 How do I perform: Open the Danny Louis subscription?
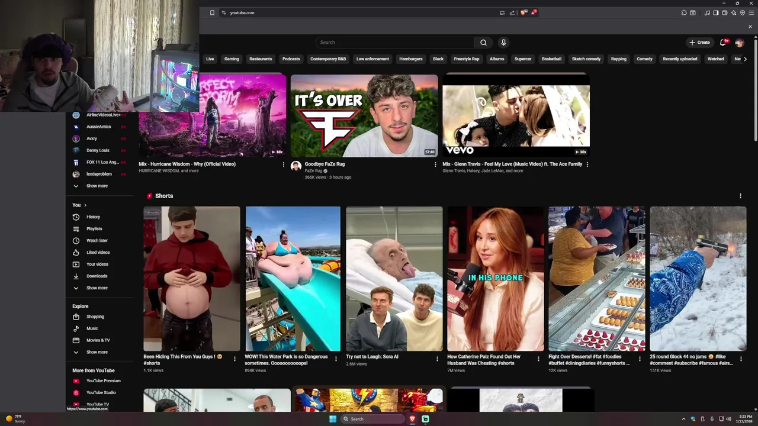pyautogui.click(x=99, y=150)
